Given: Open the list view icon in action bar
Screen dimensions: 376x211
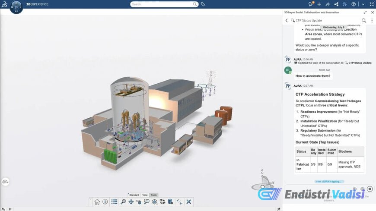Looking at the screenshot, I should (x=114, y=202).
